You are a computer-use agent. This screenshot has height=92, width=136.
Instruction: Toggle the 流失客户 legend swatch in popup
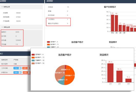tap(33, 63)
